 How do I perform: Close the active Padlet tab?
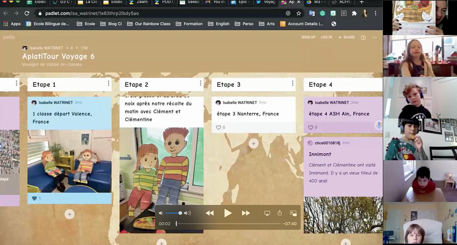pyautogui.click(x=299, y=2)
